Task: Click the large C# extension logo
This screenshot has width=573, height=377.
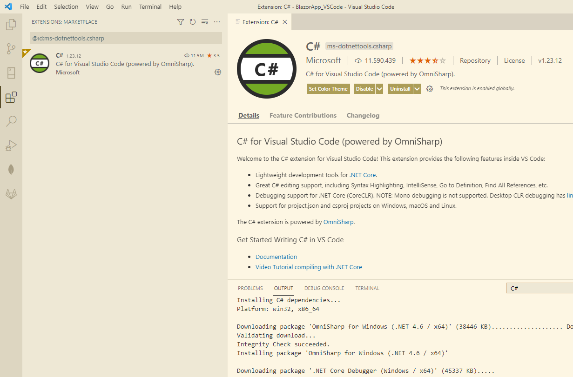Action: (267, 70)
